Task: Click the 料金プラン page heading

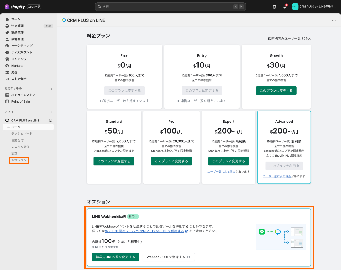Action: (98, 36)
